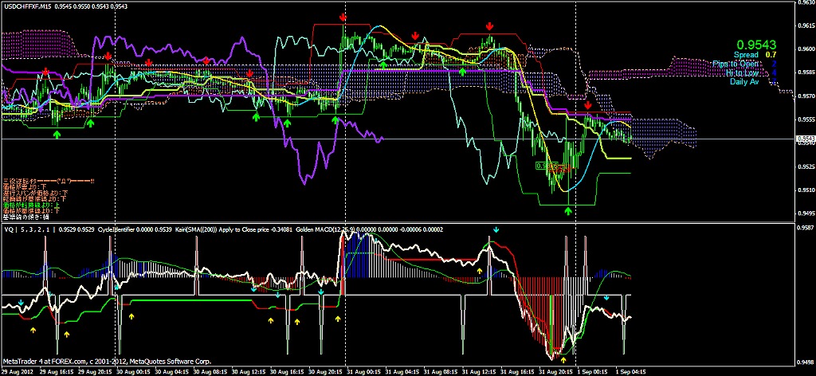
Task: Select the VQ 5,3,2,1 indicator label
Action: (x=29, y=229)
